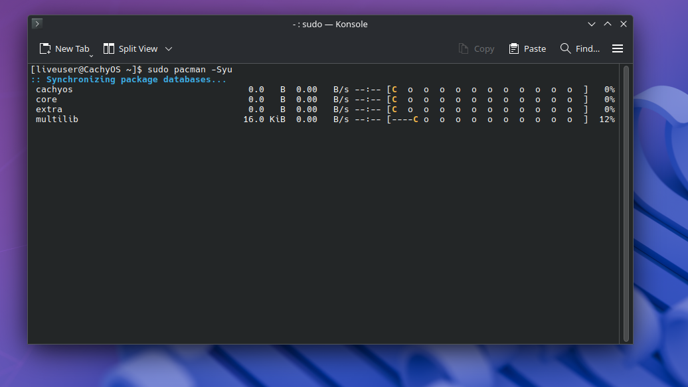Click the 'core' repository name
Screen dimensions: 688x387
(x=46, y=100)
